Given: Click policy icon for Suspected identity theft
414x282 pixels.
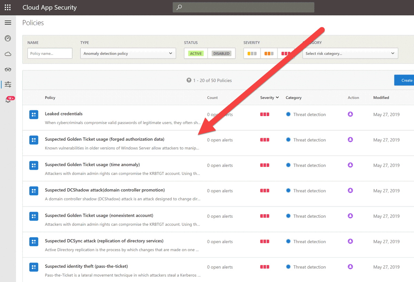Looking at the screenshot, I should coord(33,267).
